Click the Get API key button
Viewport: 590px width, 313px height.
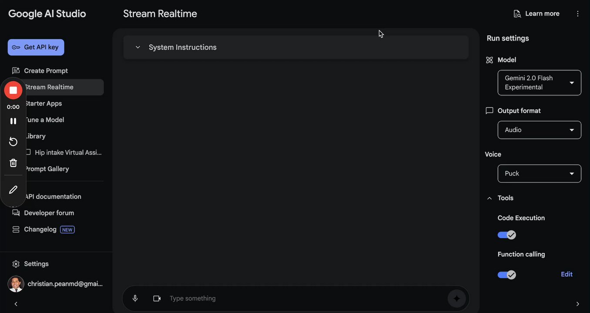[x=36, y=47]
